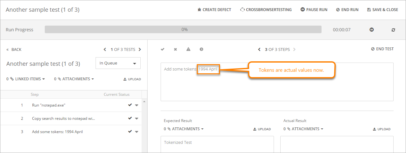Viewport: 406px width, 153px height.
Task: Click the End Run button
Action: pos(347,10)
